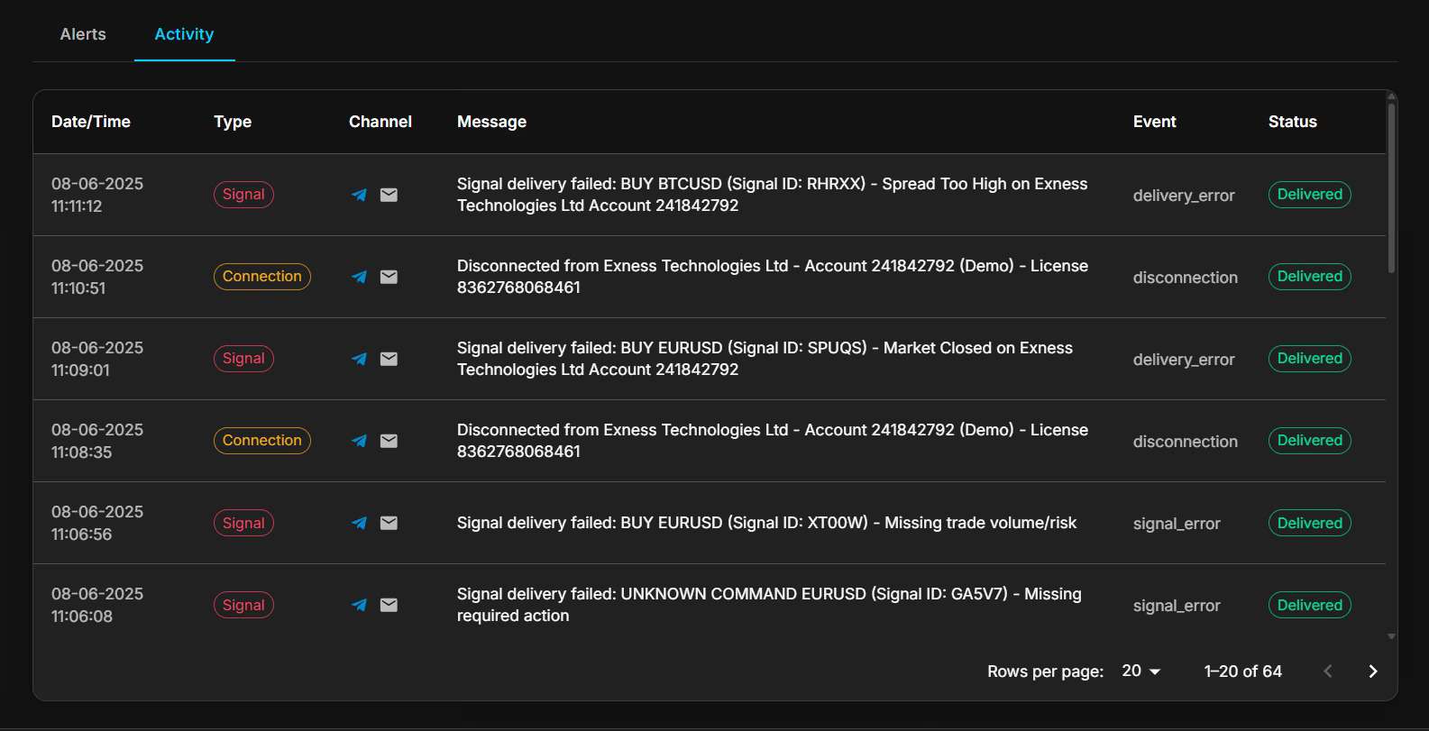This screenshot has height=731, width=1429.
Task: Switch to the Alerts tab
Action: point(83,34)
